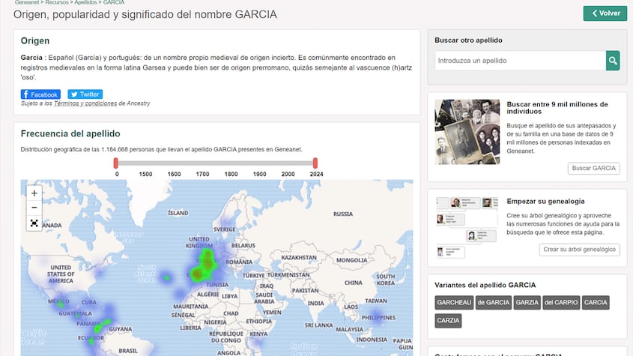Click inside the surname search field
This screenshot has width=633, height=356.
(520, 61)
